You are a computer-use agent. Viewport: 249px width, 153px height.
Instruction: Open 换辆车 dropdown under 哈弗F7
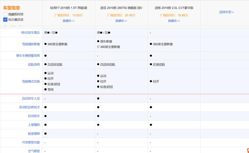pos(68,21)
